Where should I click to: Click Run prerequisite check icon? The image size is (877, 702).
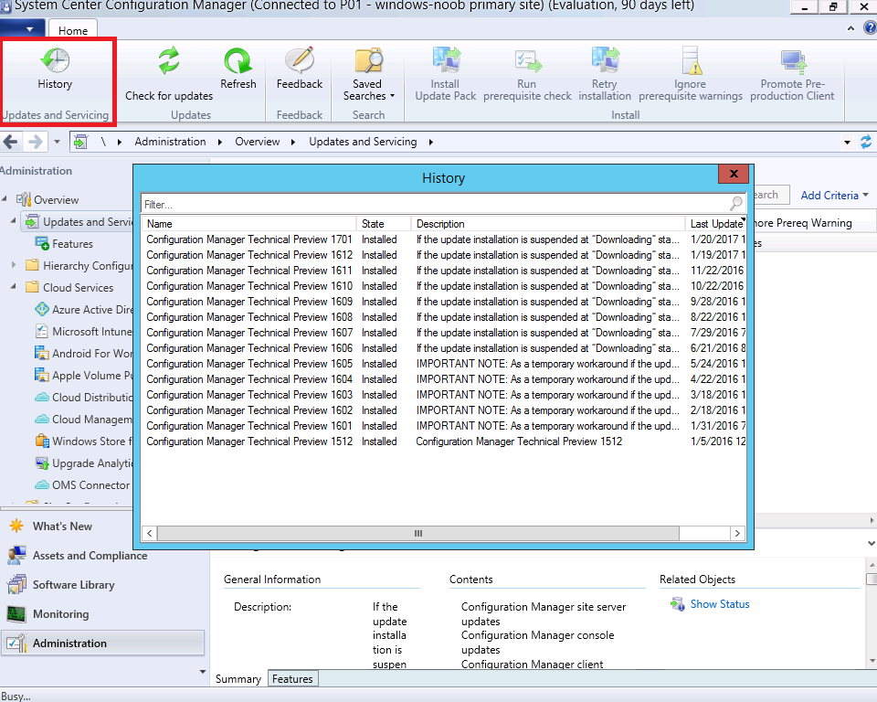[527, 60]
